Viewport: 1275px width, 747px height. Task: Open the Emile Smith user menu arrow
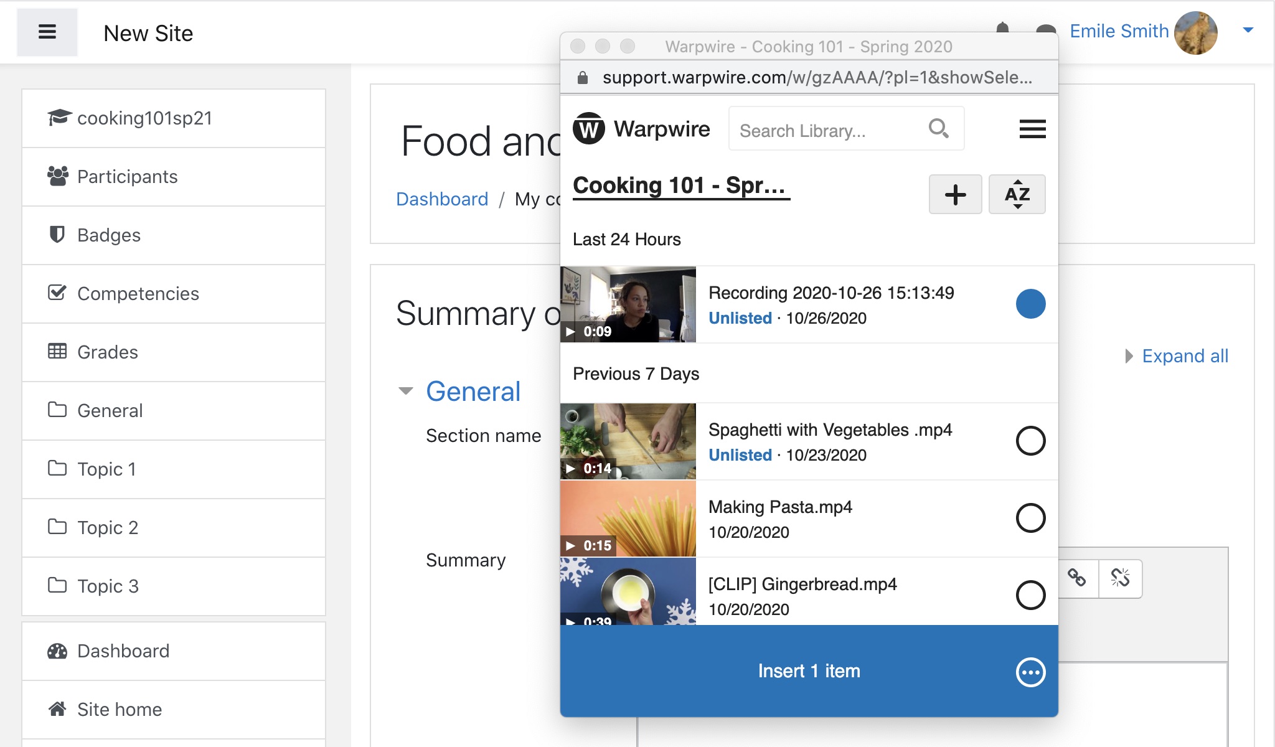point(1248,31)
